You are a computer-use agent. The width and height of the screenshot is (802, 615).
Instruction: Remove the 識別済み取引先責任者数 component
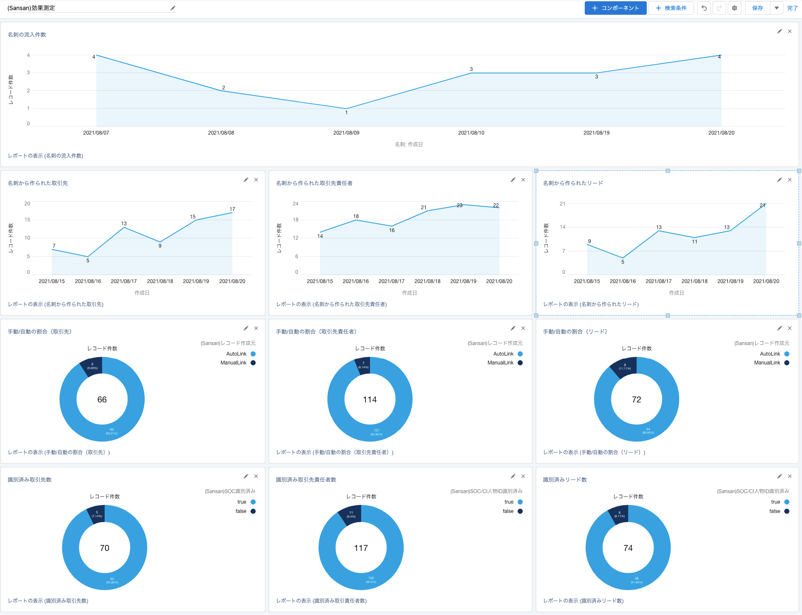[x=523, y=476]
